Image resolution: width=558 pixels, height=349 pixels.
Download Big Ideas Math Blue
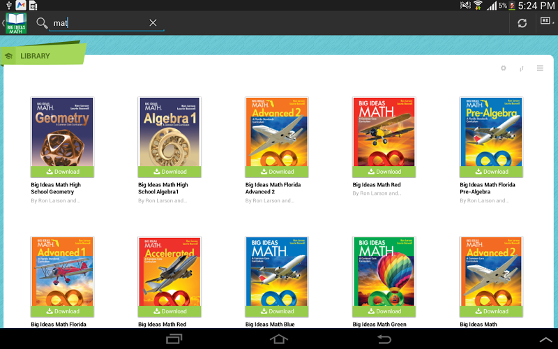pyautogui.click(x=277, y=311)
